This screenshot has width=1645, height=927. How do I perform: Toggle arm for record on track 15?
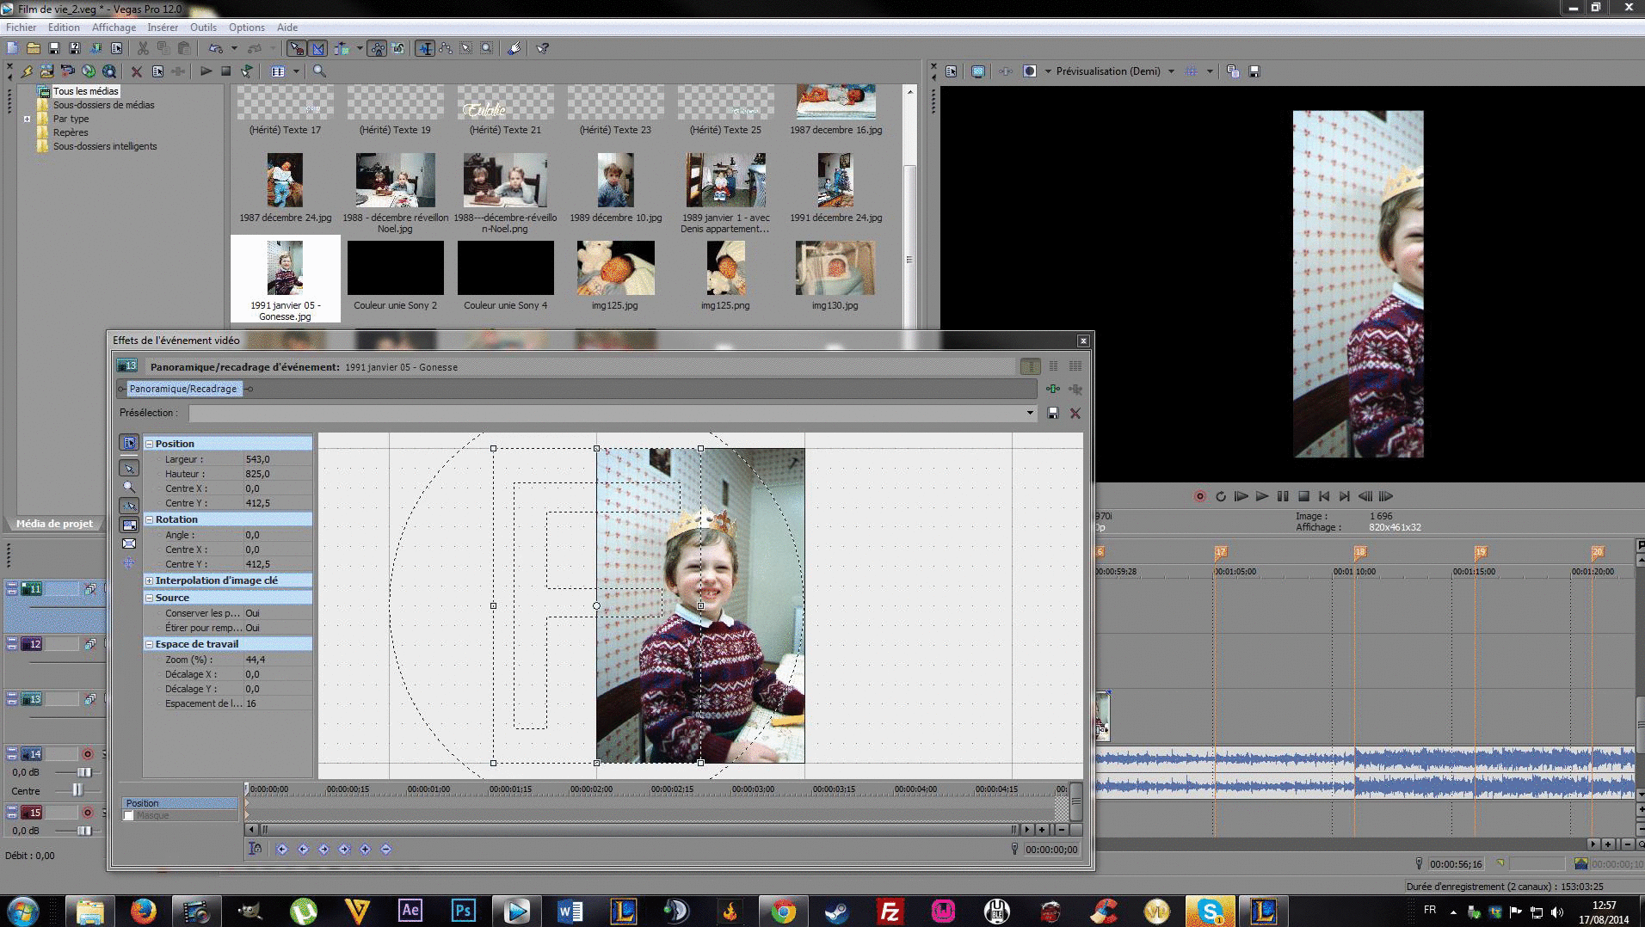87,813
